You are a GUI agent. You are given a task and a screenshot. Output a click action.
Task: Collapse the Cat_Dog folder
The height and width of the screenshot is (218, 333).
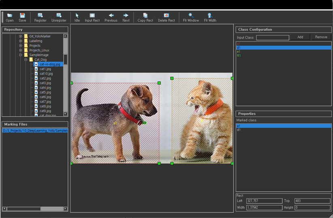[x=26, y=60]
